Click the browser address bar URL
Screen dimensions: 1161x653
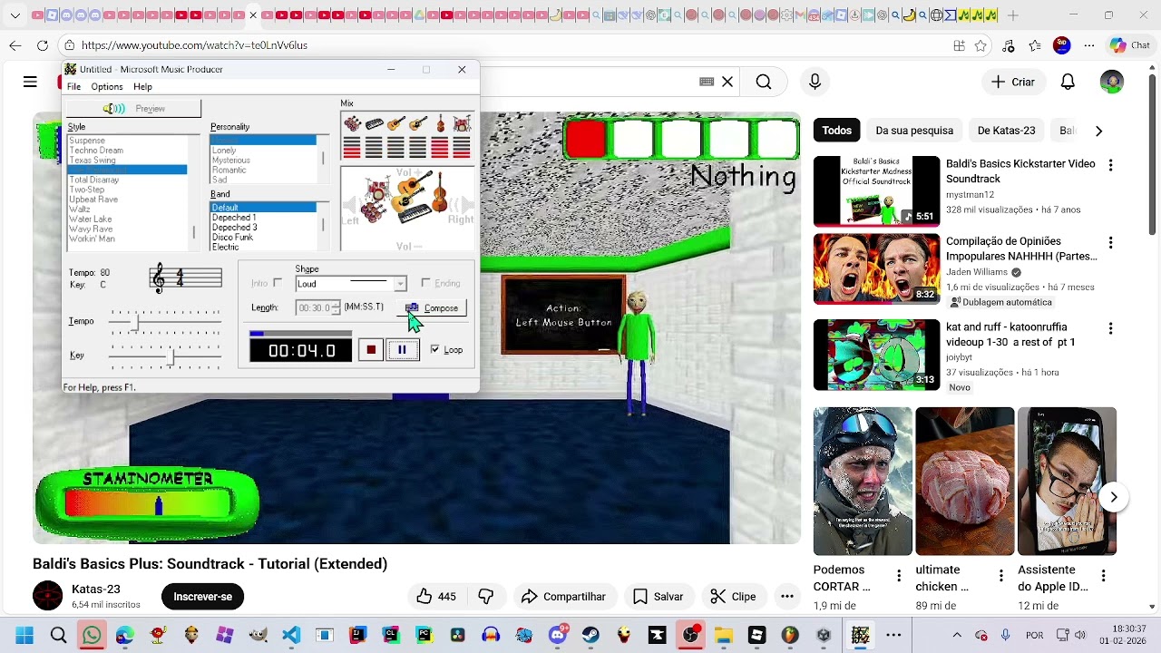click(x=194, y=45)
